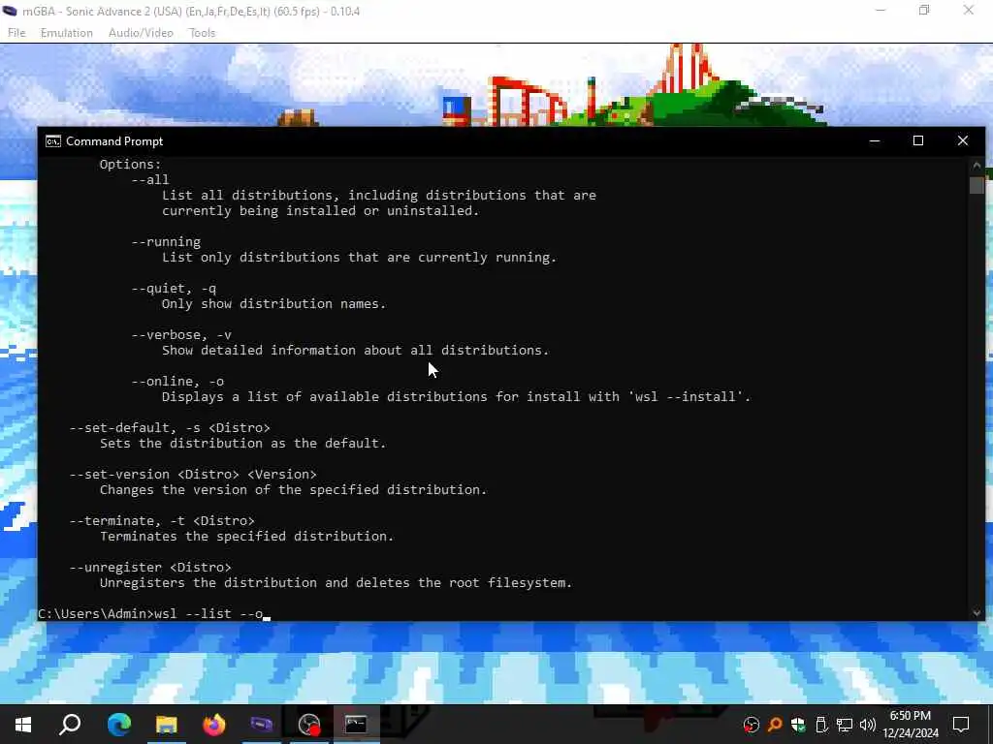The height and width of the screenshot is (744, 993).
Task: Open the Emulation menu in mGBA
Action: (x=67, y=33)
